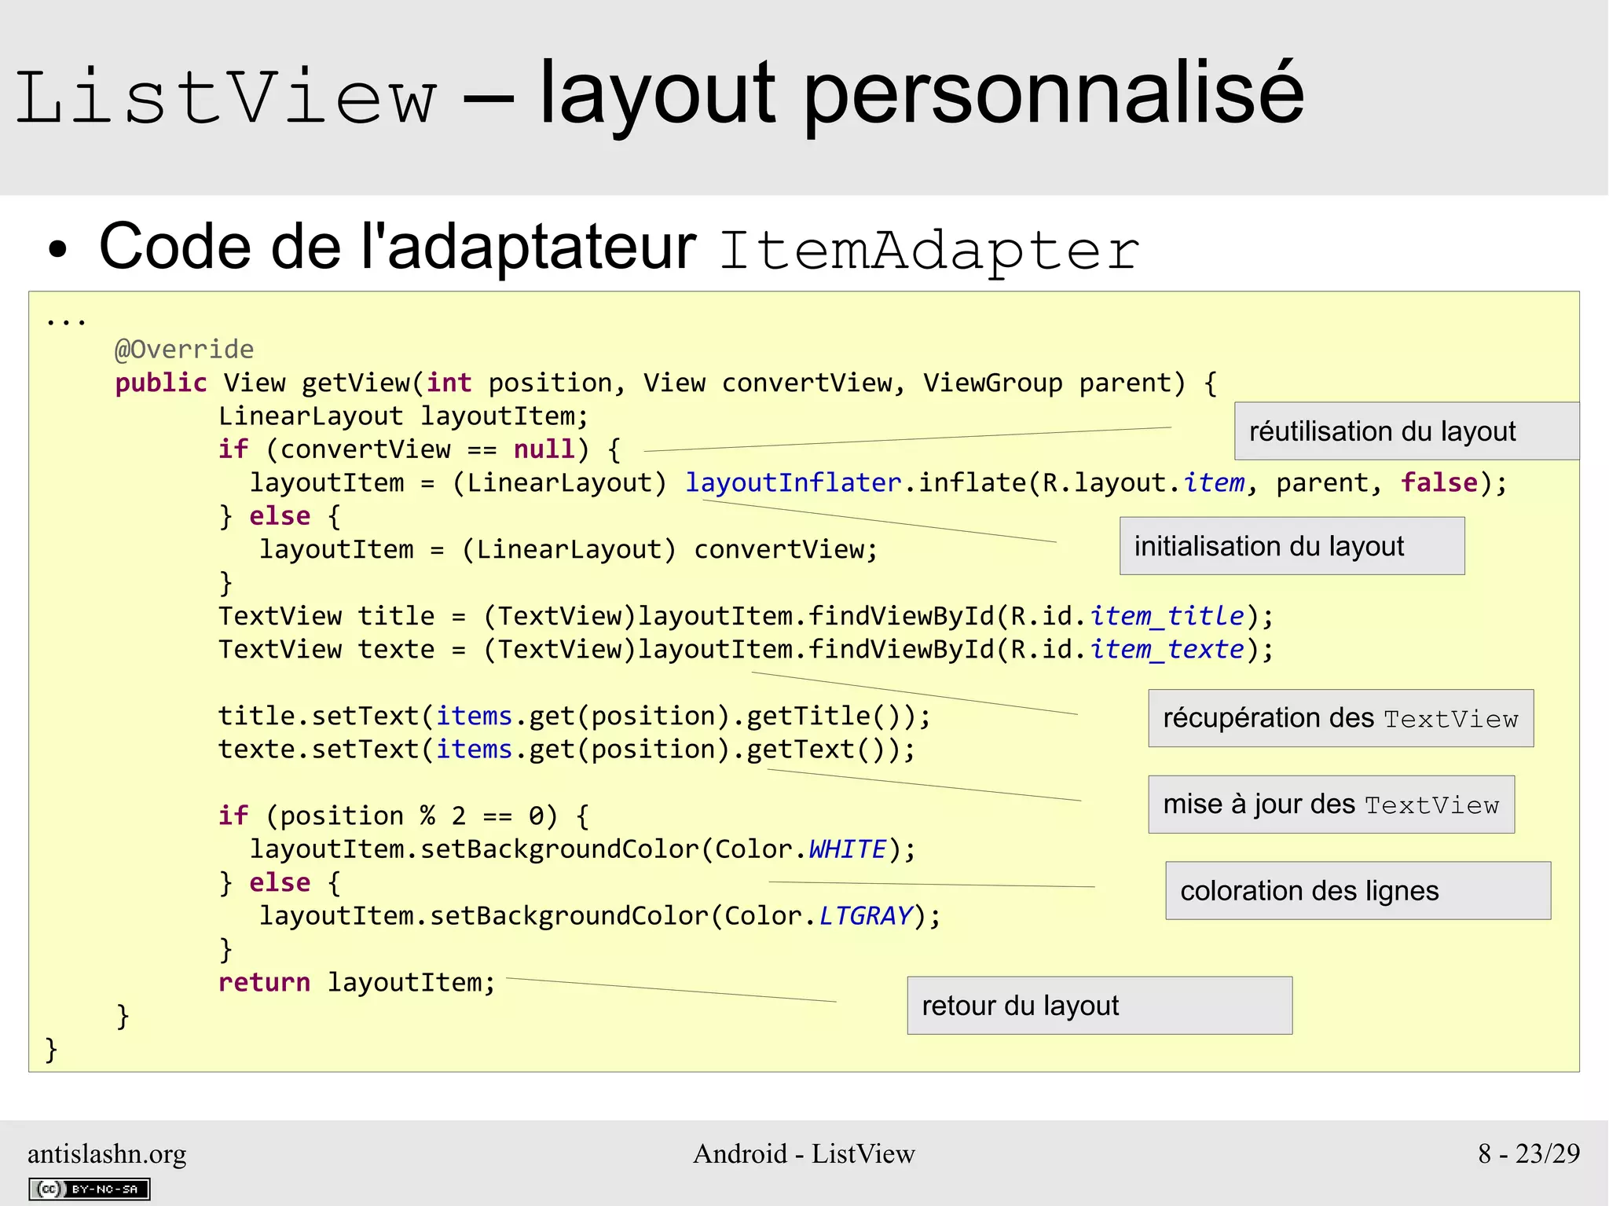Click the 'LinearLayout layoutItem;' declaration

click(x=403, y=416)
